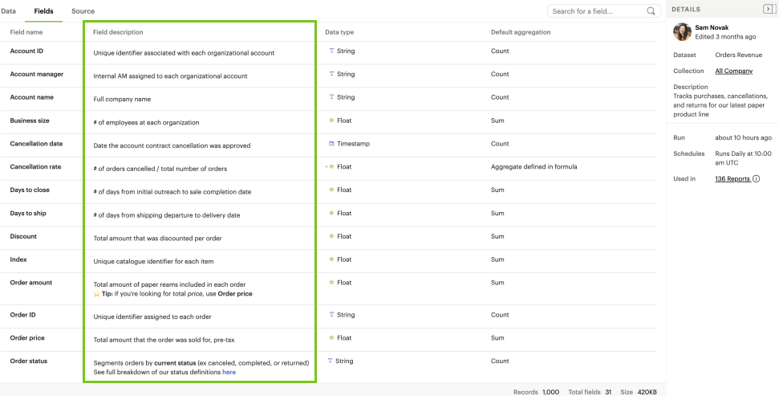Click the Total fields 31 footer entry
The height and width of the screenshot is (396, 779).
(590, 392)
